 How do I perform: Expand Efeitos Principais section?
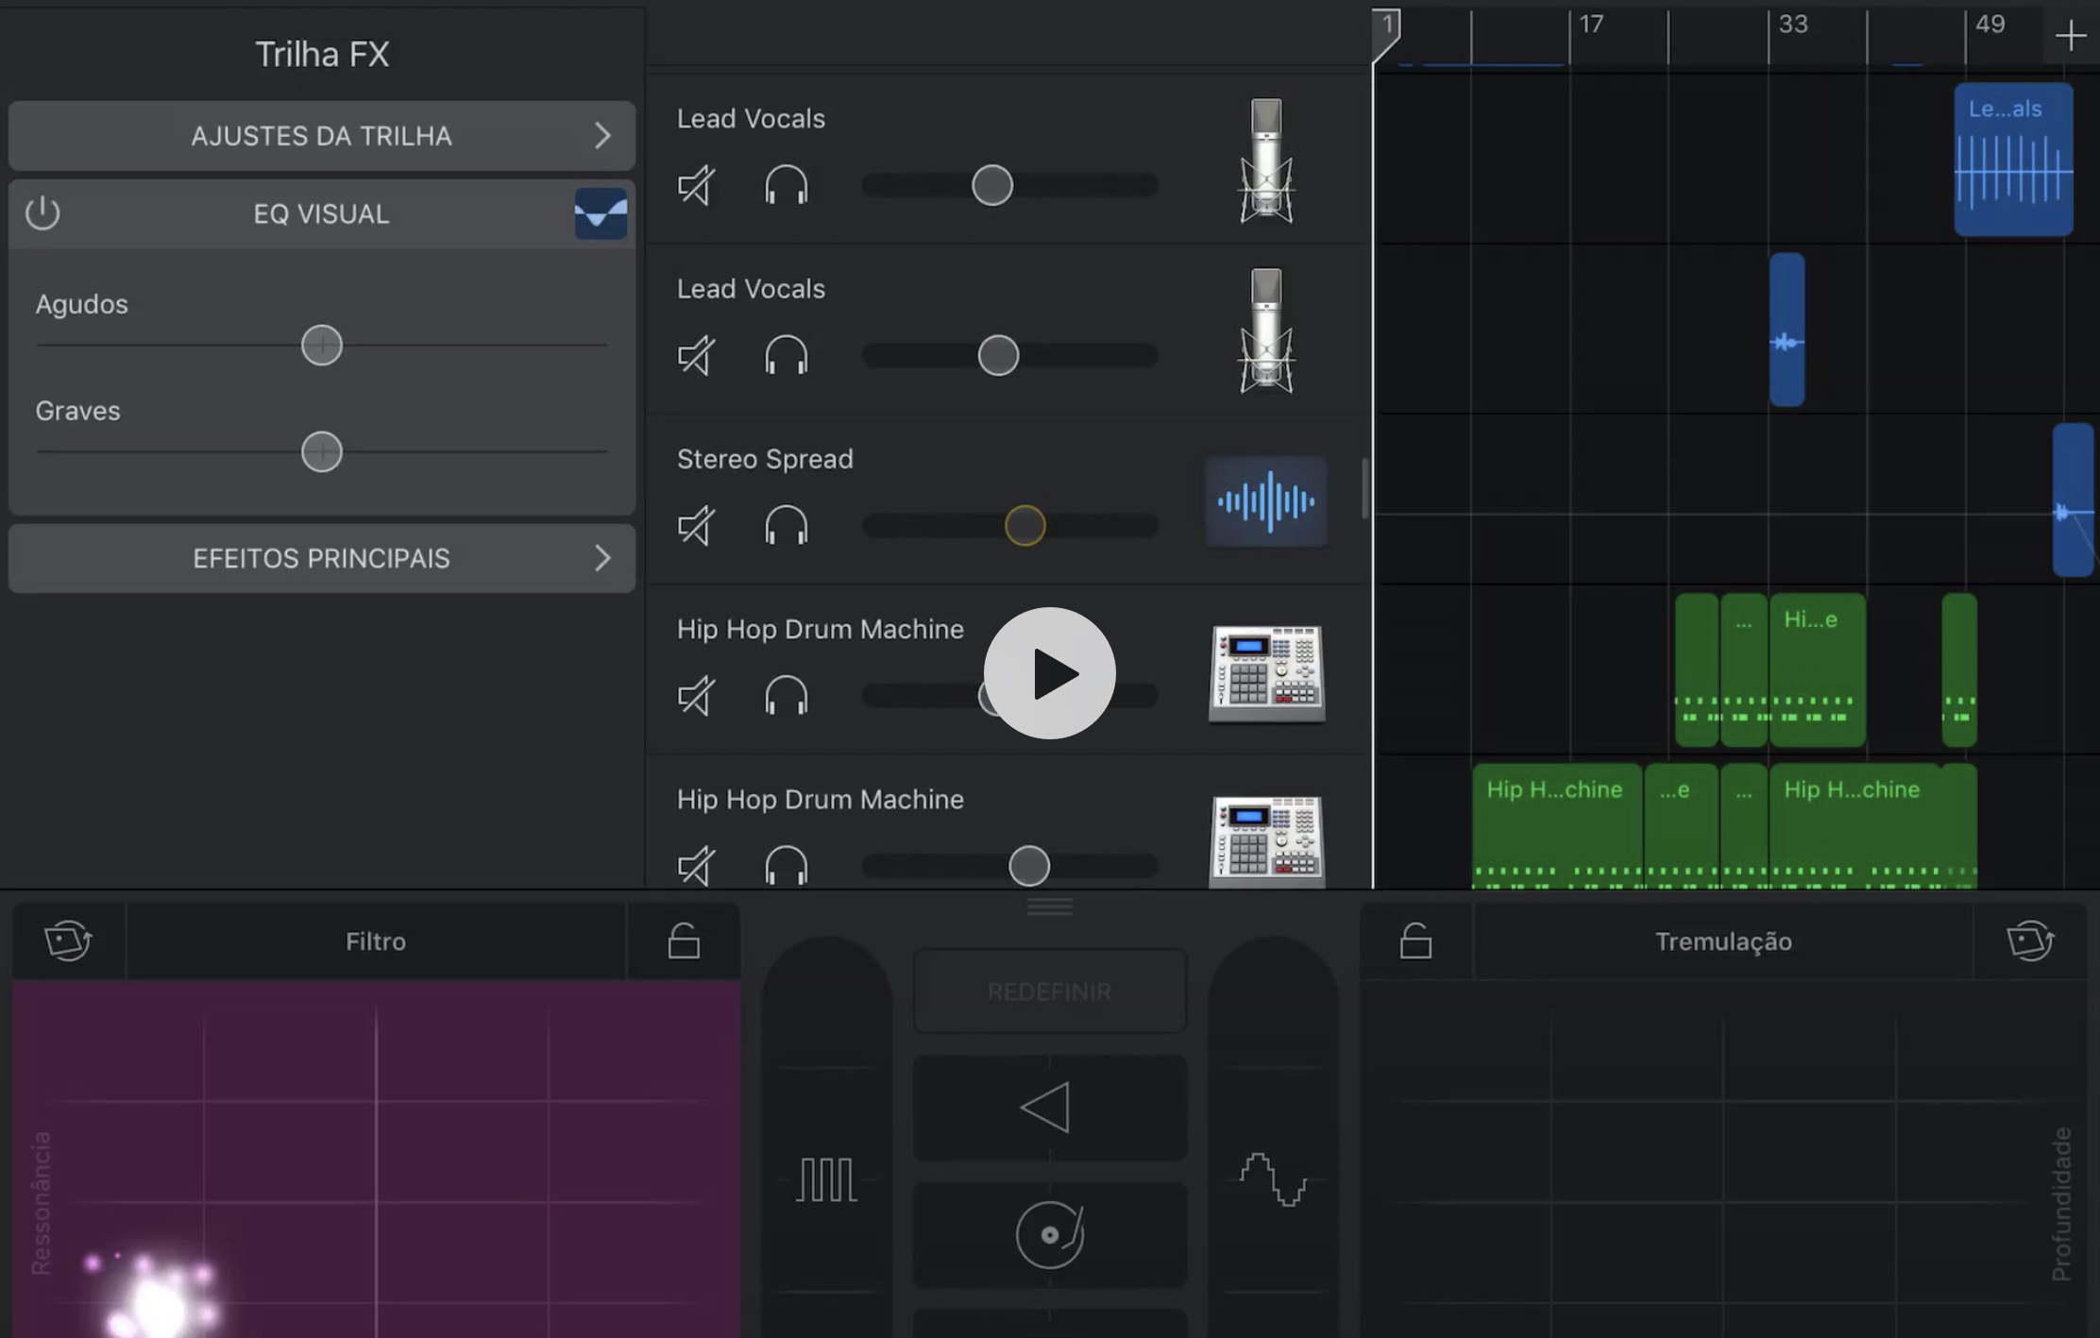(x=321, y=558)
